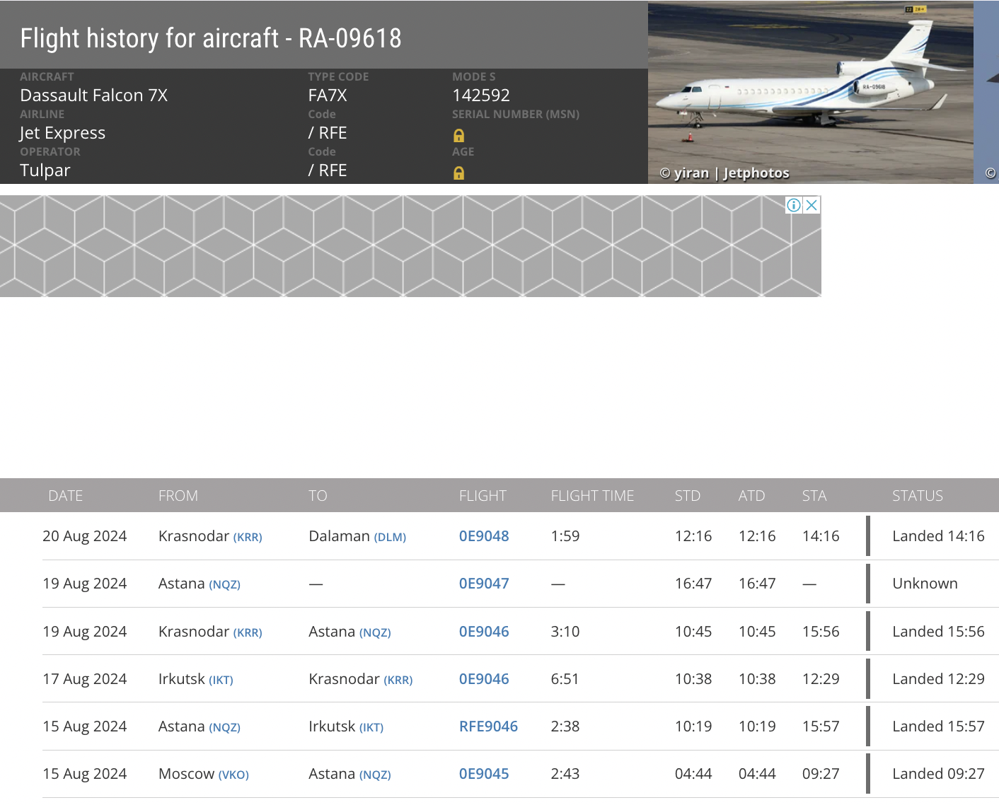Click the Jet Express airline name
The height and width of the screenshot is (805, 999).
[x=62, y=133]
